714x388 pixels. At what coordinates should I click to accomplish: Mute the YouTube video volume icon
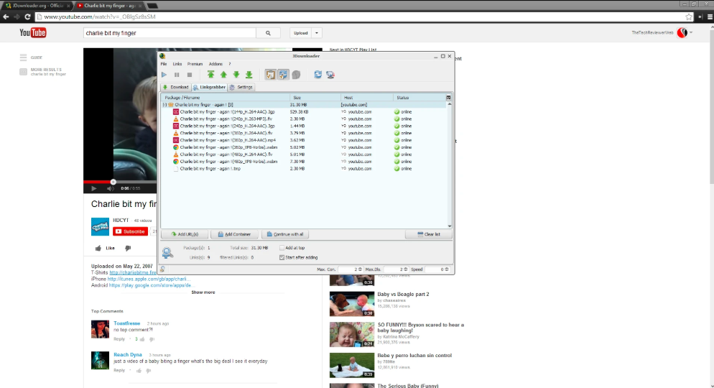110,188
